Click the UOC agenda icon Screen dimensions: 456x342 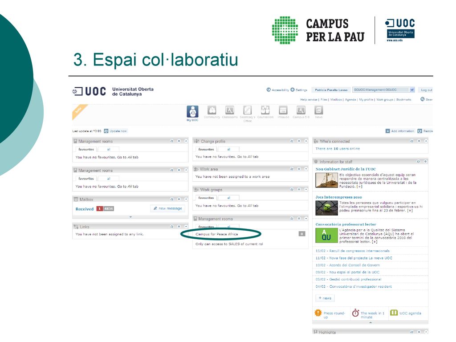(394, 313)
